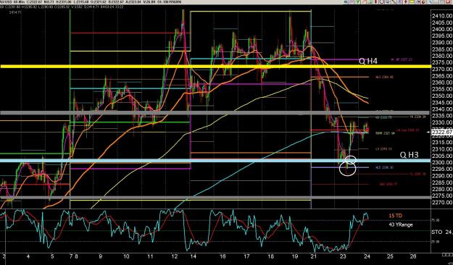Click date label 3 on time axis
This screenshot has height=265, width=453.
point(4,256)
